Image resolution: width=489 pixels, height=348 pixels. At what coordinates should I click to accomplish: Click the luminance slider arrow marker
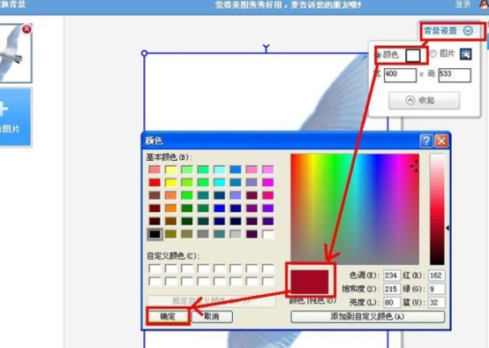point(448,228)
